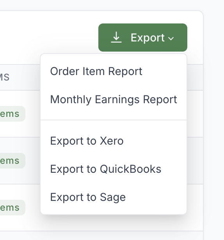Choose Monthly Earnings Report
The width and height of the screenshot is (224, 240).
pyautogui.click(x=114, y=100)
